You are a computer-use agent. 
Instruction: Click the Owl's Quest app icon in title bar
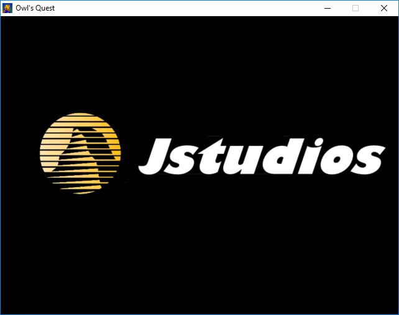point(7,8)
